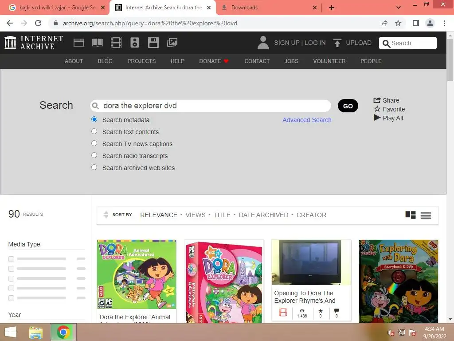The image size is (454, 341).
Task: Select Search archived web sites option
Action: tap(94, 167)
